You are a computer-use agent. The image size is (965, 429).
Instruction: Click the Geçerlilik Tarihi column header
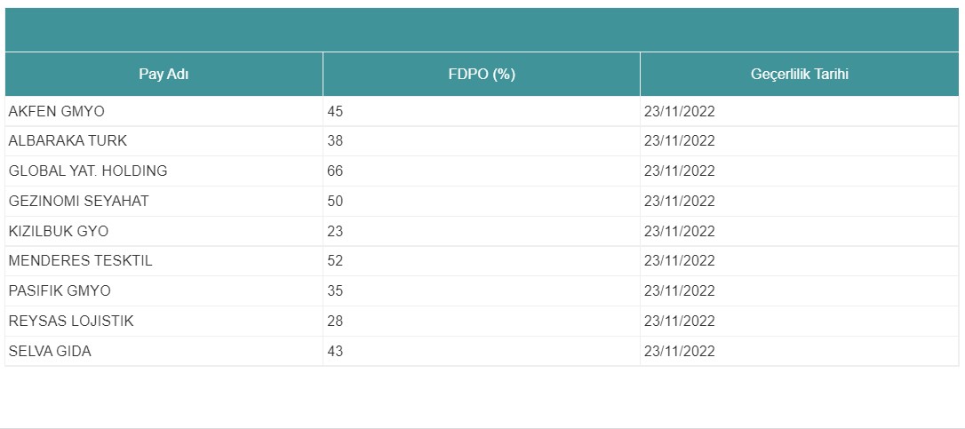coord(800,75)
